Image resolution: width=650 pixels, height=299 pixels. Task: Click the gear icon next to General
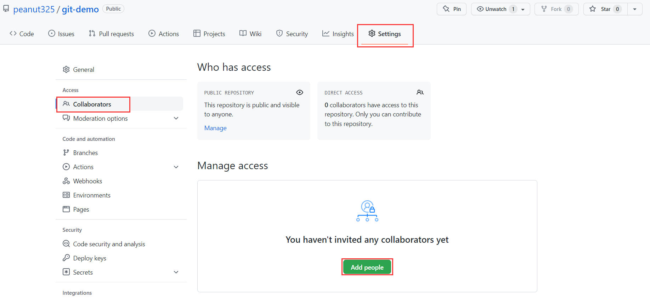coord(66,69)
